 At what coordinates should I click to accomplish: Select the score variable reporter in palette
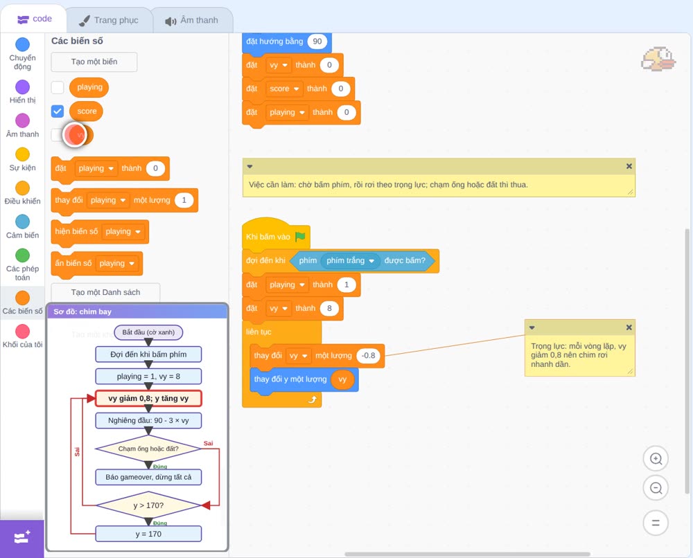tap(86, 111)
